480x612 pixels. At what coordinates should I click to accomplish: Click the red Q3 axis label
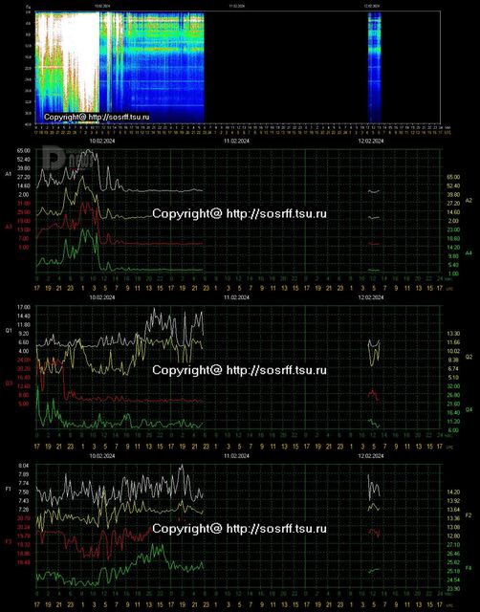click(9, 383)
